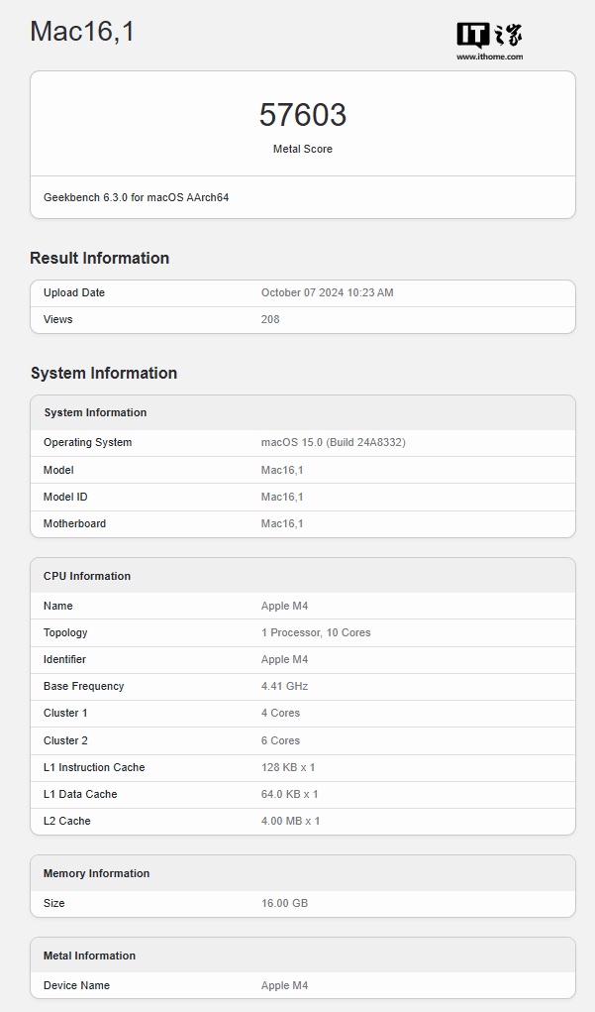
Task: Select the macOS 15.0 build value
Action: (333, 442)
